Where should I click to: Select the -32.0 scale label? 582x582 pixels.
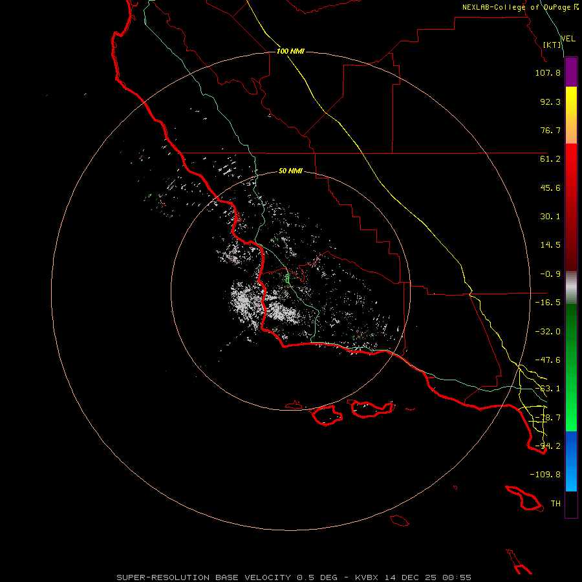click(x=548, y=332)
